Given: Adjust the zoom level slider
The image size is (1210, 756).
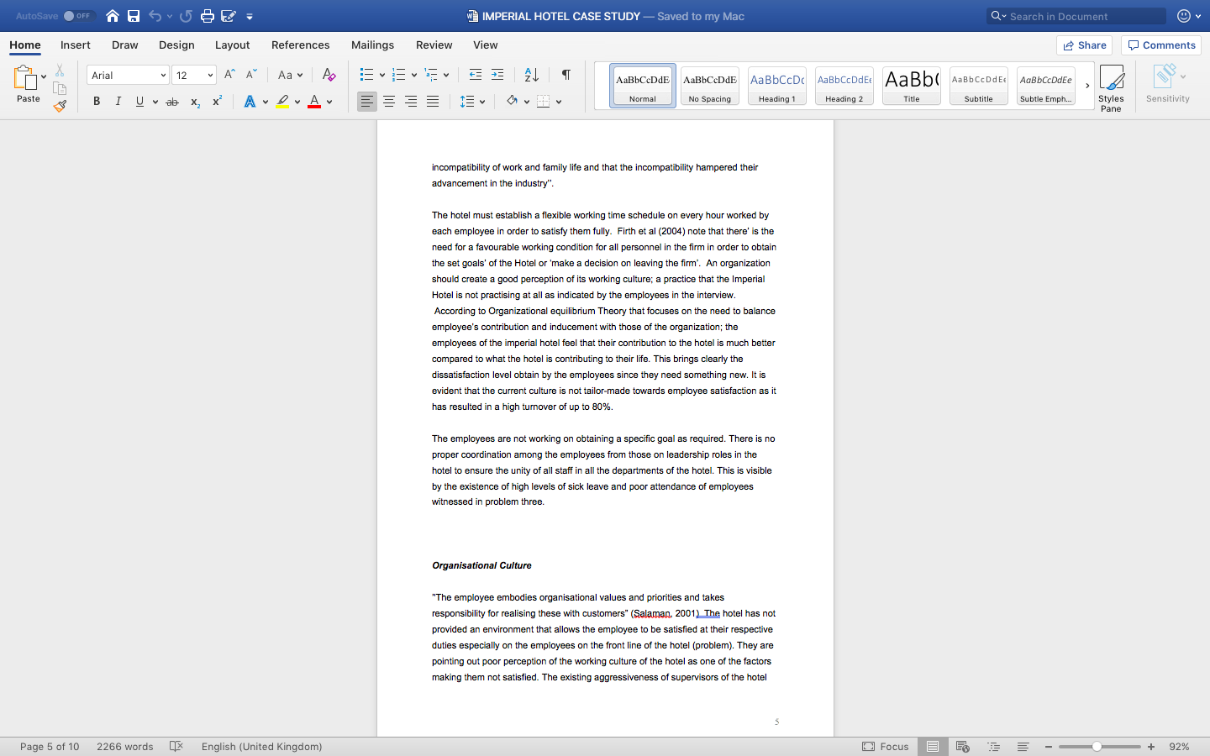Looking at the screenshot, I should pyautogui.click(x=1098, y=746).
